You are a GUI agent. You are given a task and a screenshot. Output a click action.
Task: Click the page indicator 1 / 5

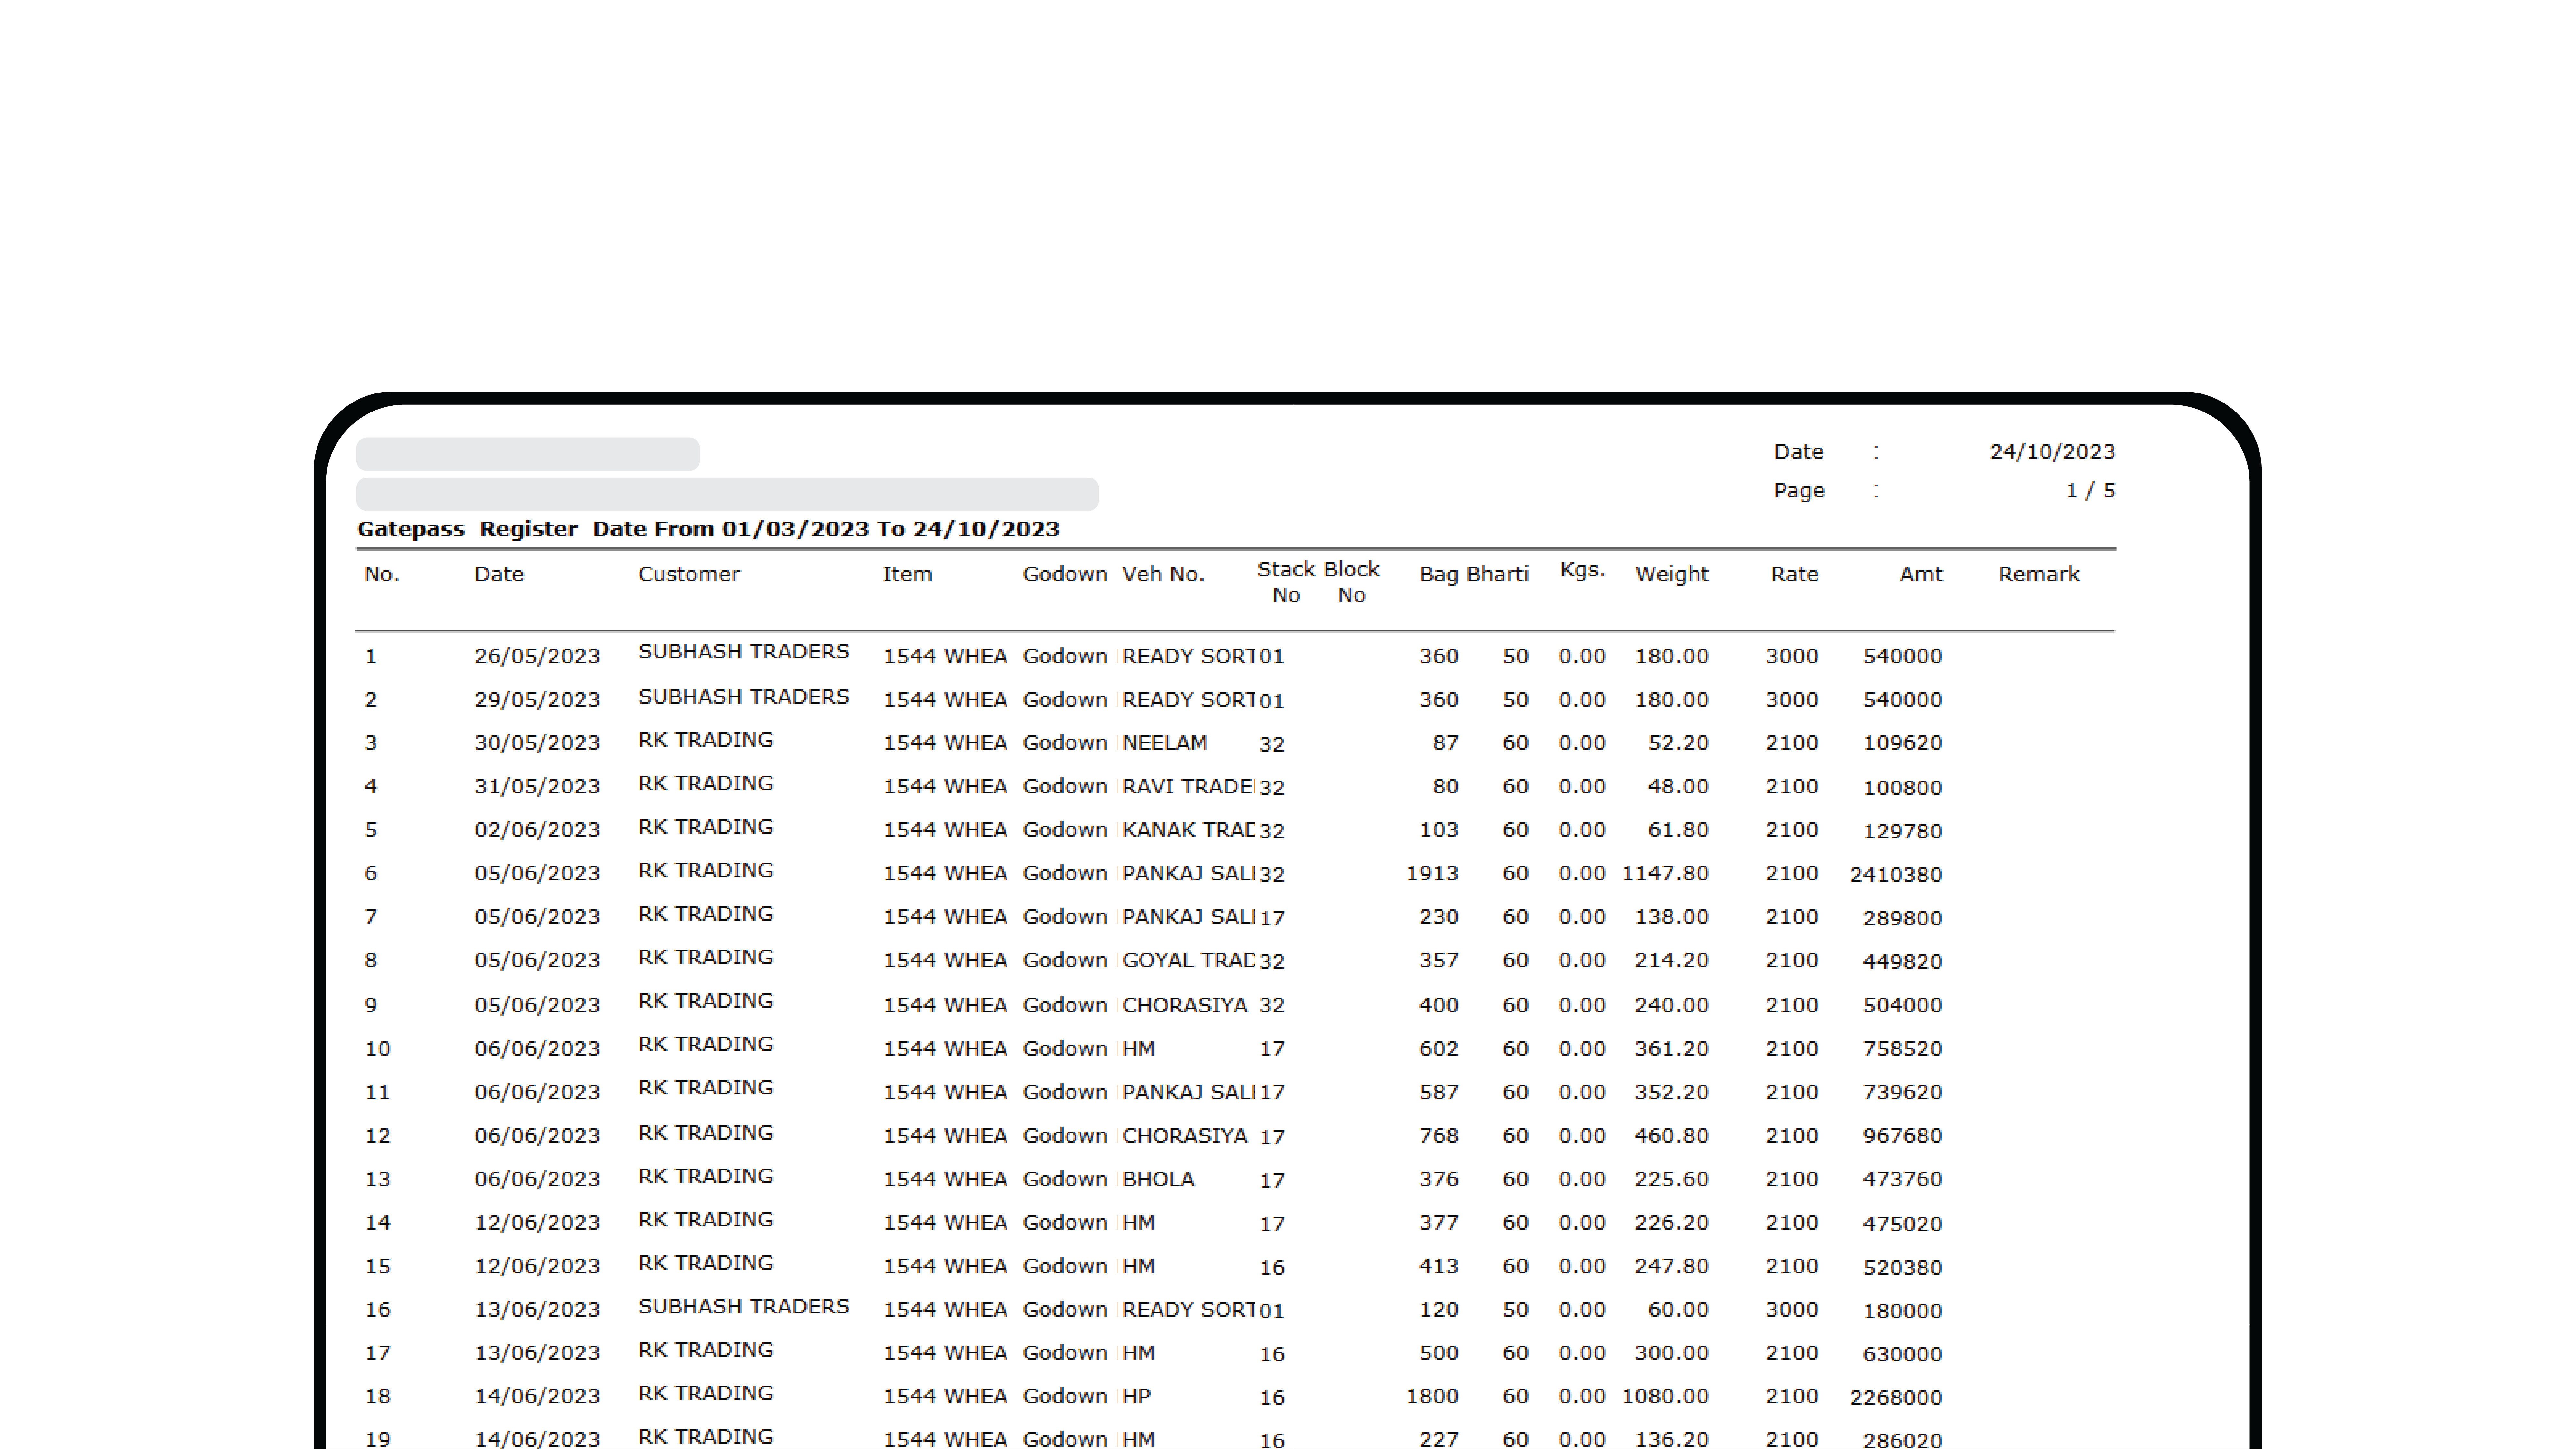pyautogui.click(x=2091, y=491)
